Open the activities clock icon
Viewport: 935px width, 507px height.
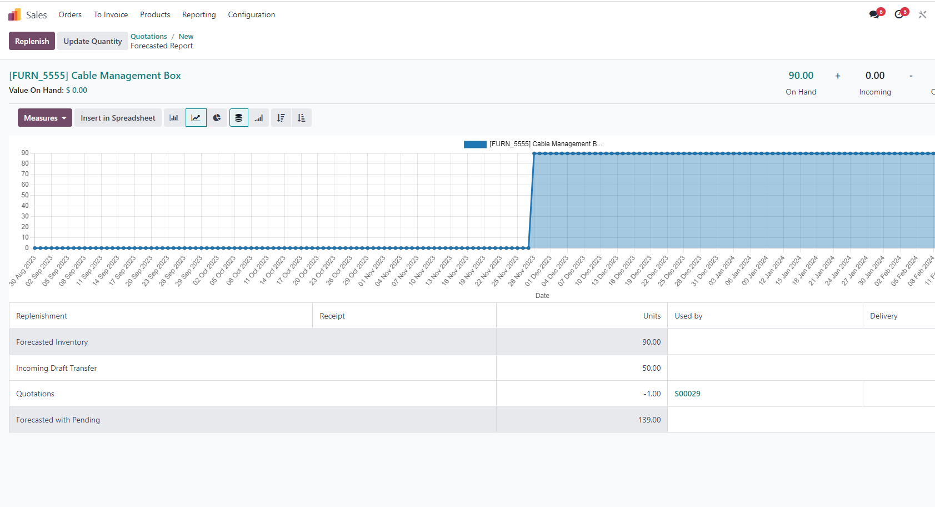[x=899, y=14]
